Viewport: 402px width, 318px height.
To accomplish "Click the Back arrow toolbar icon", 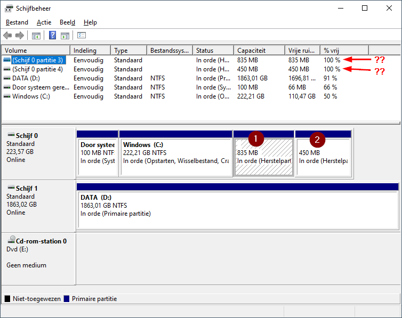I will point(7,35).
